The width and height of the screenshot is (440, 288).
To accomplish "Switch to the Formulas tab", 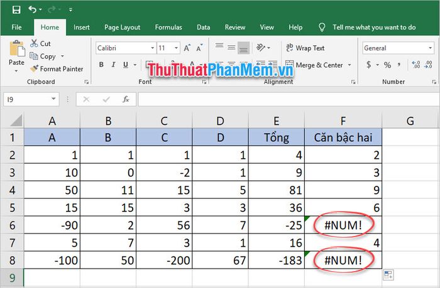I will pos(168,27).
